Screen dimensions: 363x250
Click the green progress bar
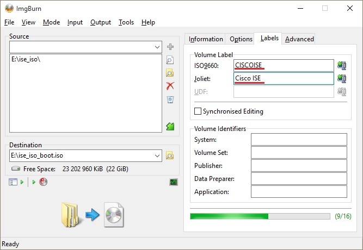coord(260,216)
